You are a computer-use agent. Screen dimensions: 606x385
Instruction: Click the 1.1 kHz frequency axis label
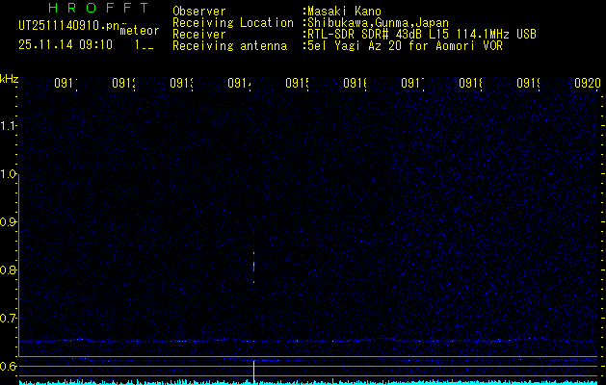pyautogui.click(x=8, y=126)
